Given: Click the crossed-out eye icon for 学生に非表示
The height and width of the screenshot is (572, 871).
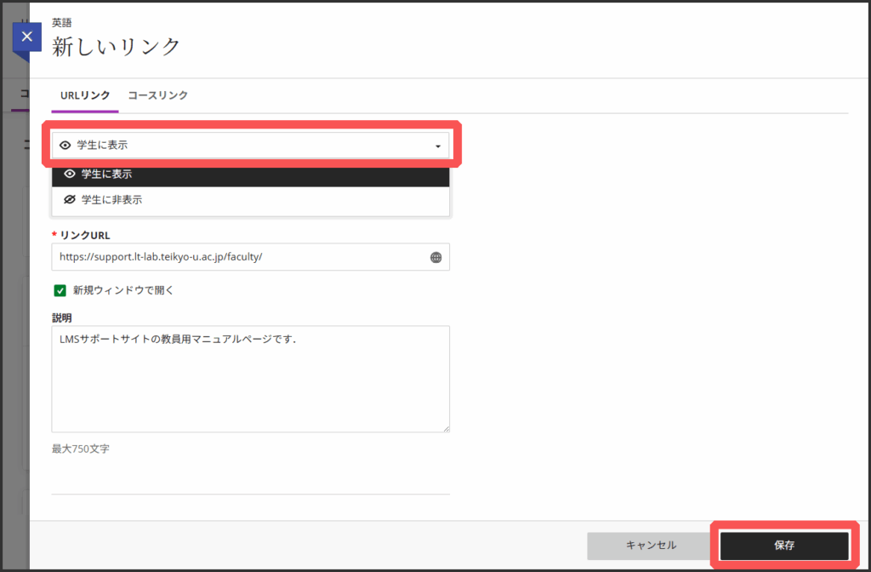Looking at the screenshot, I should (x=70, y=201).
